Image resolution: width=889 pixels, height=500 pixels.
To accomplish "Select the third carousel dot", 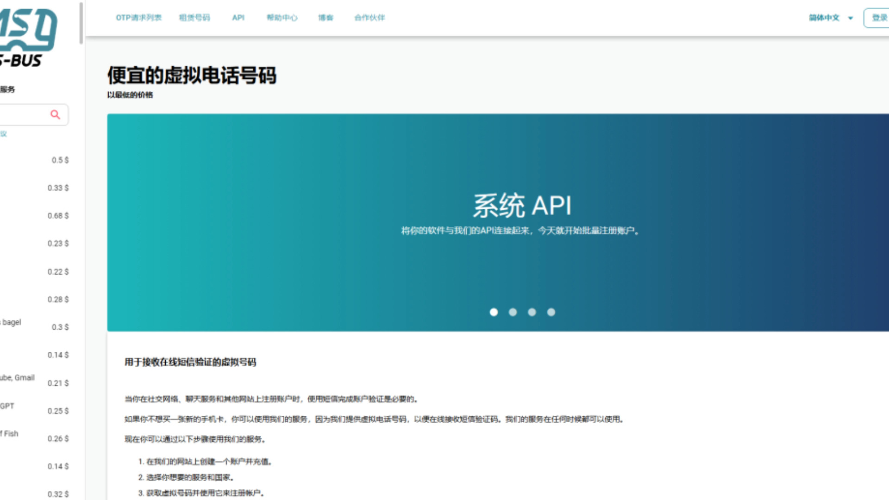I will click(532, 312).
